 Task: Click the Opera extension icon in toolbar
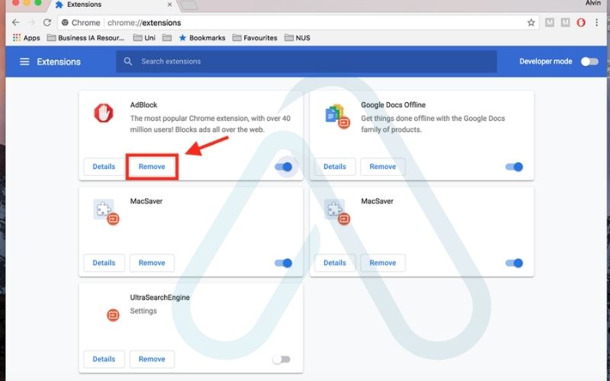tap(581, 23)
